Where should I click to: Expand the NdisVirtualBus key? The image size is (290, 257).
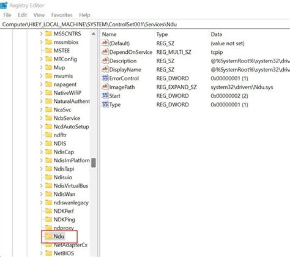tap(41, 186)
